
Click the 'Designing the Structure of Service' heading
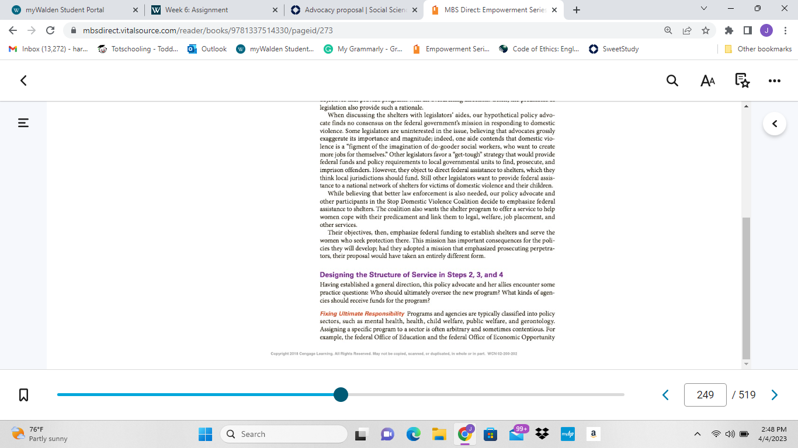tap(411, 275)
